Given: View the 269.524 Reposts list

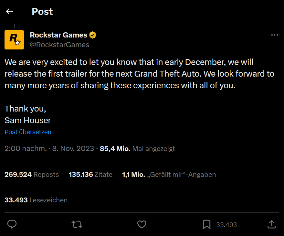Looking at the screenshot, I should tap(32, 174).
